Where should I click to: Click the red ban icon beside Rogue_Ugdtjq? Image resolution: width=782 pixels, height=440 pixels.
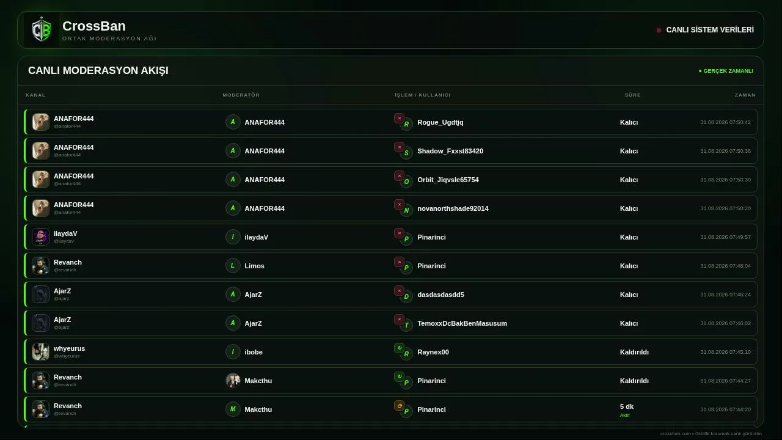click(x=399, y=119)
